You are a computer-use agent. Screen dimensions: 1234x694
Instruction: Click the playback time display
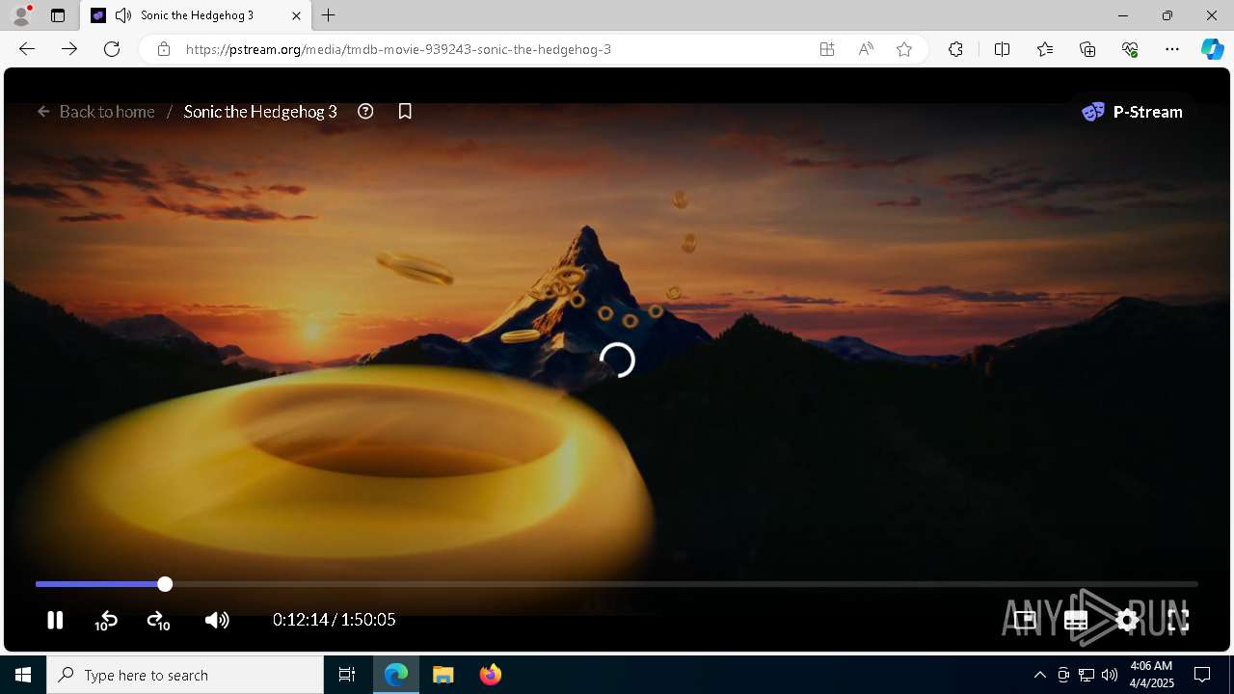click(x=334, y=620)
